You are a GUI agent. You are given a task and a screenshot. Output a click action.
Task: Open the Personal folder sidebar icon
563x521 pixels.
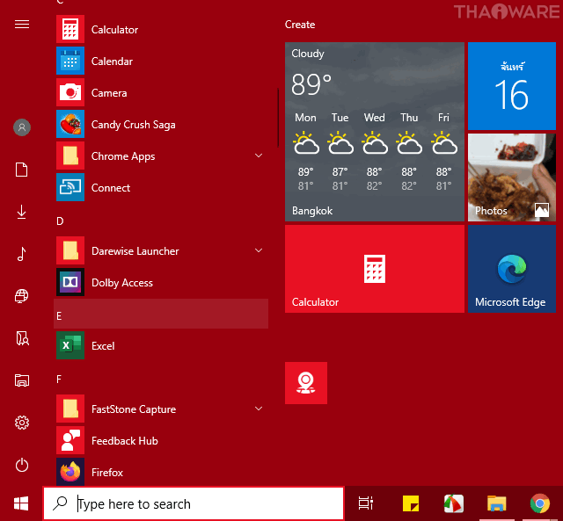[22, 338]
